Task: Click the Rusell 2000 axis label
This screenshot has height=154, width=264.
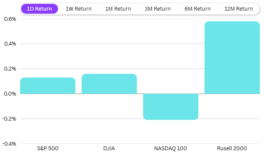Action: click(x=232, y=148)
